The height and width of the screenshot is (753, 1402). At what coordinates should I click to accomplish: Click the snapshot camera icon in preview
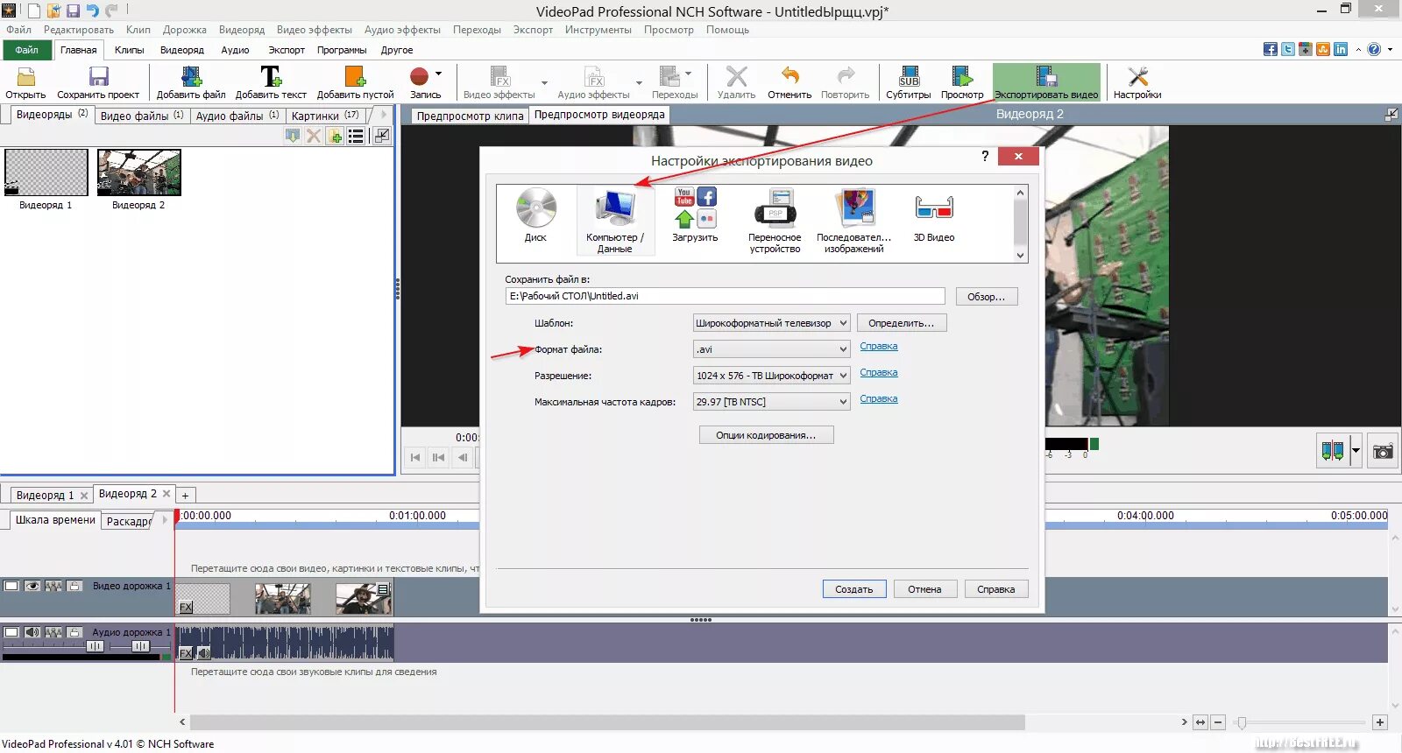[x=1383, y=452]
